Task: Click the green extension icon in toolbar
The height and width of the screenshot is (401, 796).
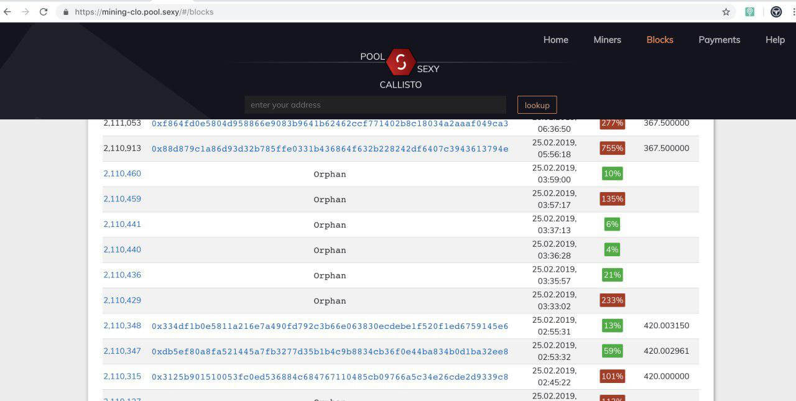Action: 750,12
